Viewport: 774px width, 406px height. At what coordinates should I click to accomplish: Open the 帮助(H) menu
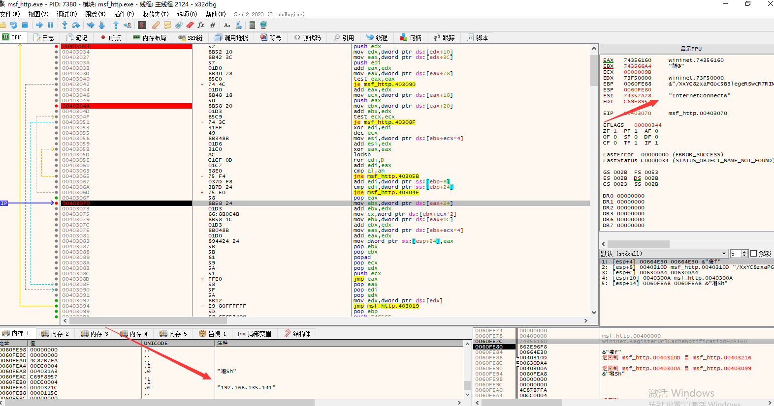216,14
